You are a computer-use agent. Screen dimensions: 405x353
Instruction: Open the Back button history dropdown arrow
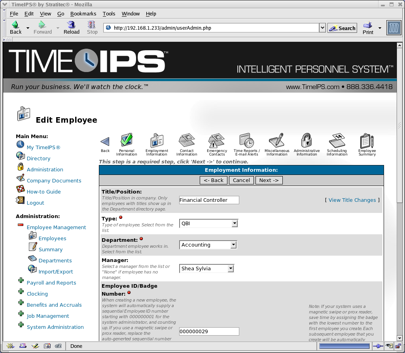pyautogui.click(x=28, y=28)
